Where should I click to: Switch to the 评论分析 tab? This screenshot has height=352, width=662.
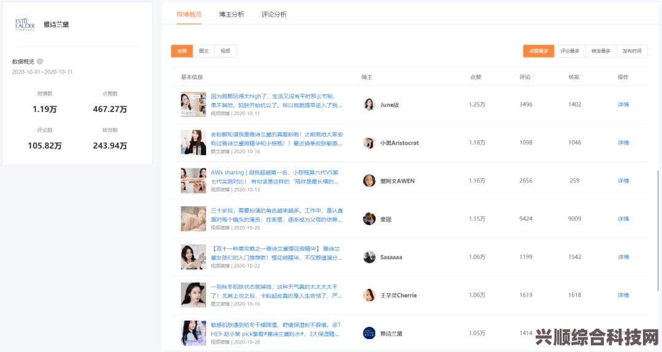(273, 14)
